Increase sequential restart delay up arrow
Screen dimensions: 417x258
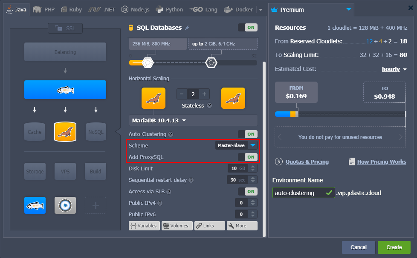click(253, 178)
